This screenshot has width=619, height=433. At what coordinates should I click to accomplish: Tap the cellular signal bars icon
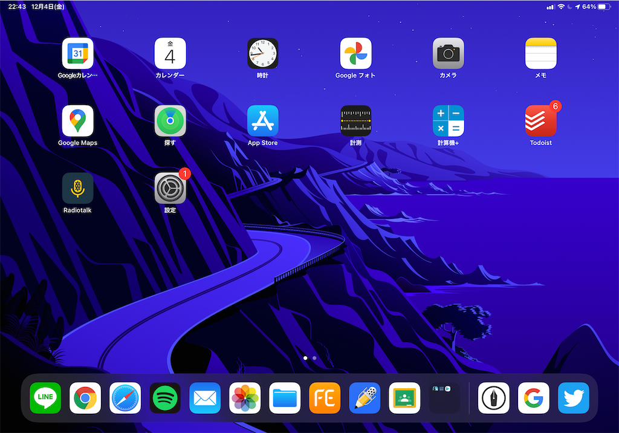coord(551,7)
